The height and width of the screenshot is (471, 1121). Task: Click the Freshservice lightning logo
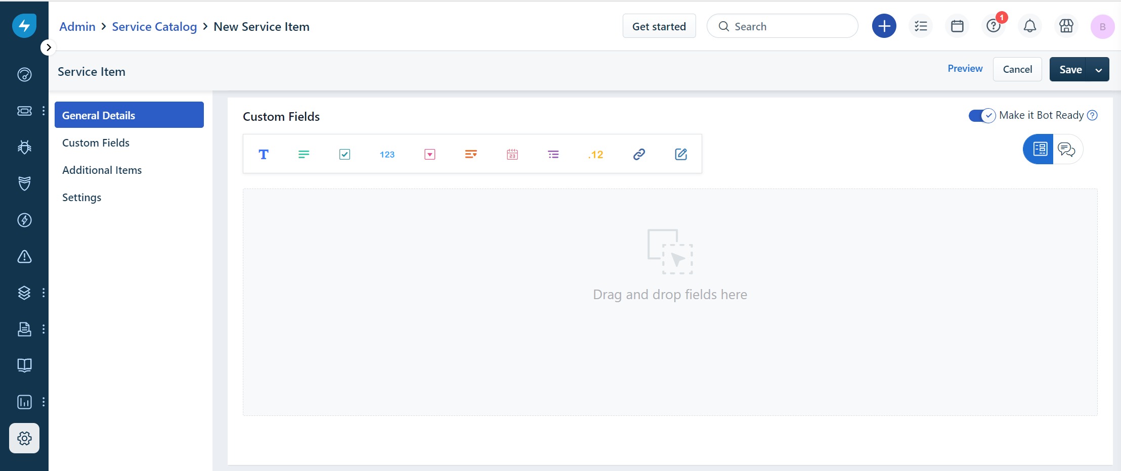24,26
